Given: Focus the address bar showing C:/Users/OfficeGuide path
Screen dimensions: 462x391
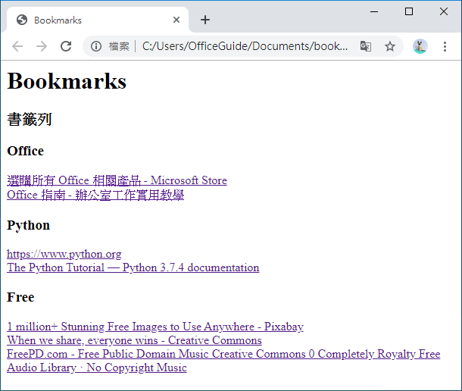Looking at the screenshot, I should click(x=245, y=46).
